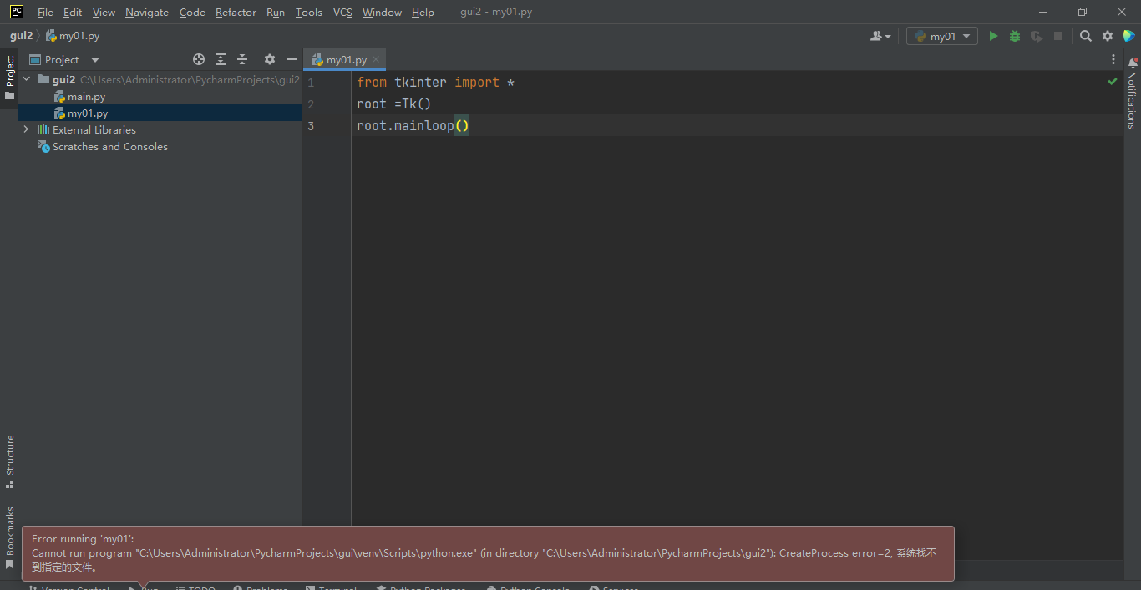The image size is (1141, 590).
Task: Select Scratches and Consoles row
Action: tap(160, 146)
